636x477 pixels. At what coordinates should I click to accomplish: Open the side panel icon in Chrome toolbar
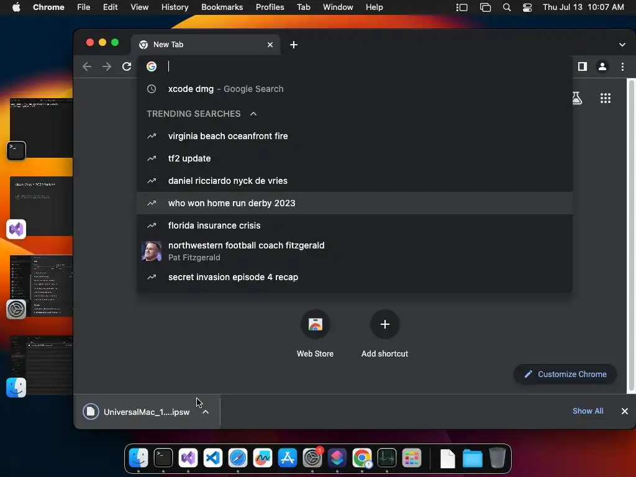(x=583, y=66)
